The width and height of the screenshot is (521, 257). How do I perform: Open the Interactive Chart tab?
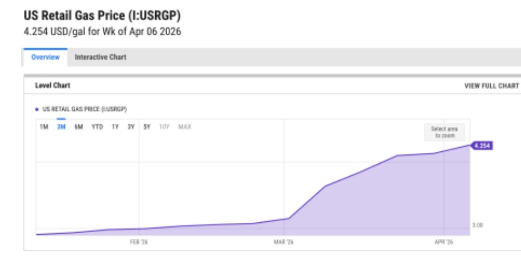pos(100,57)
